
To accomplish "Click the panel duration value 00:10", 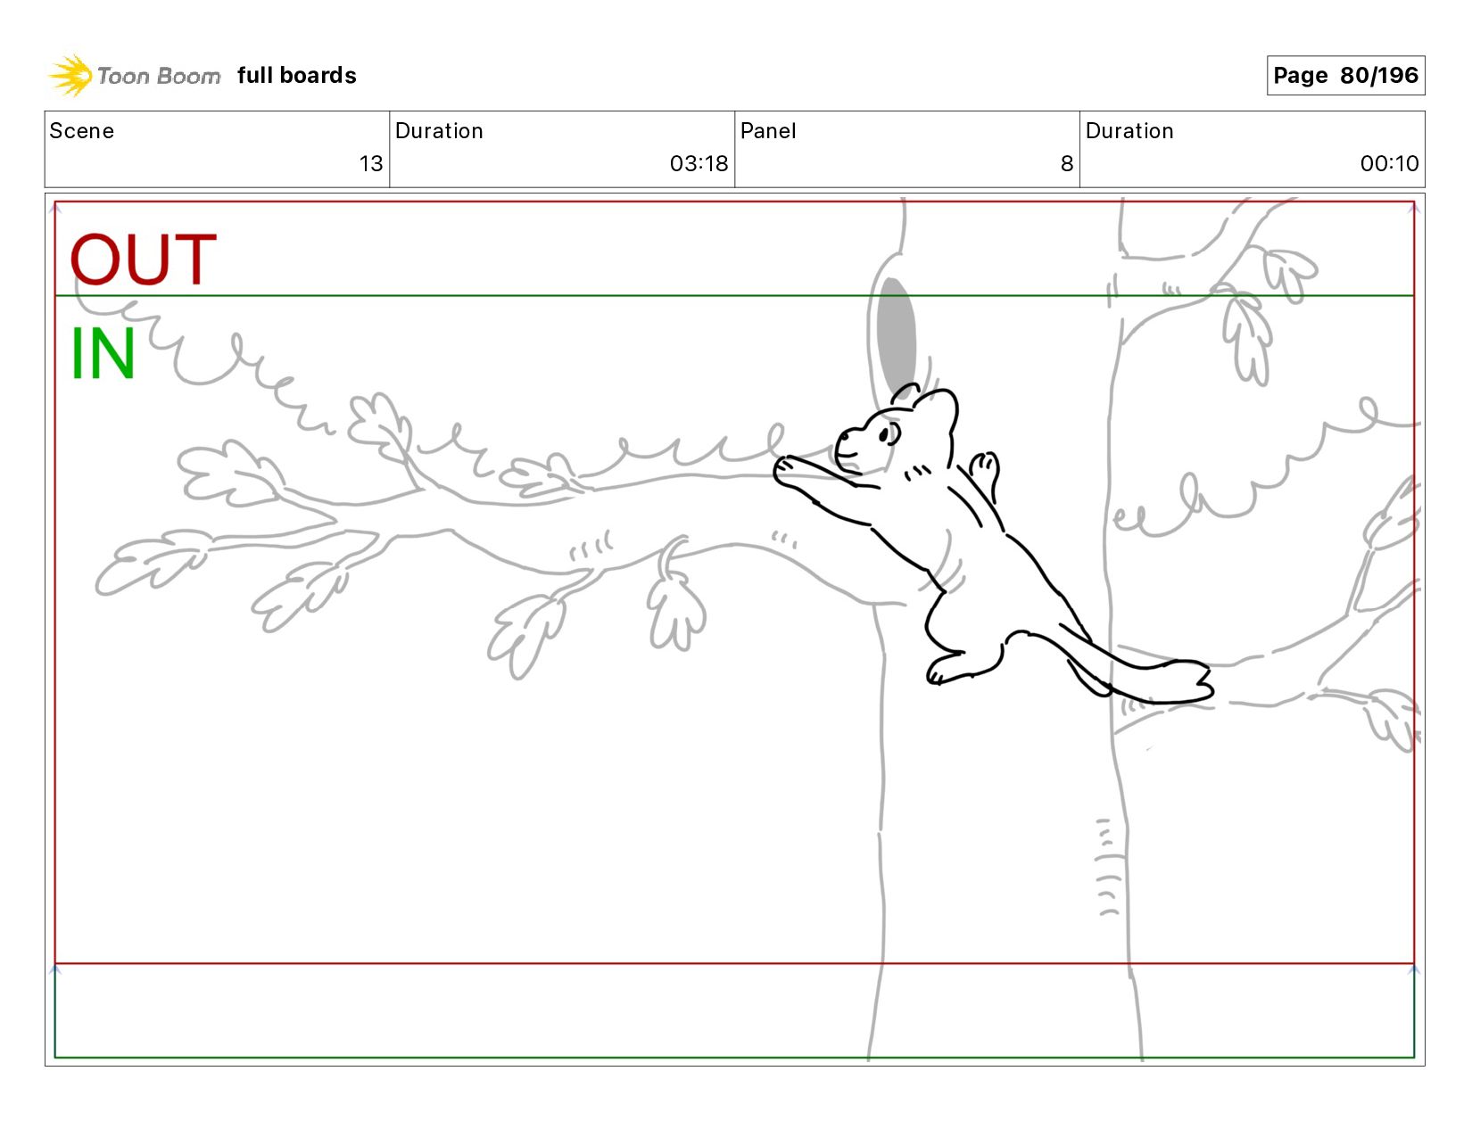I will pos(1389,163).
